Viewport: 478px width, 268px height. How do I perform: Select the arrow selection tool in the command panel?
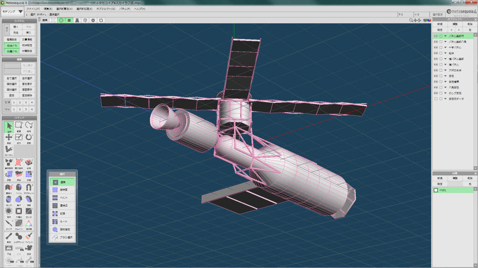click(9, 126)
